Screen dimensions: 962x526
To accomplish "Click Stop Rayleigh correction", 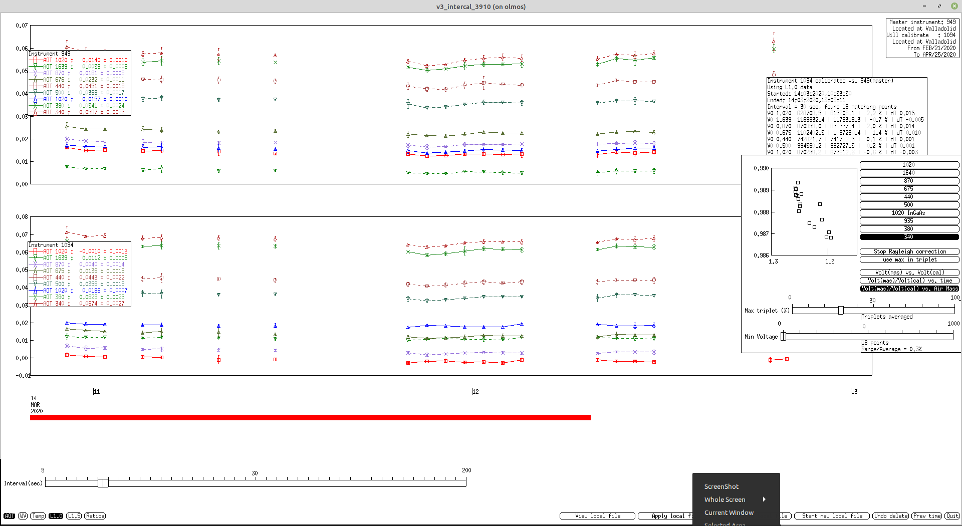I will click(x=909, y=251).
